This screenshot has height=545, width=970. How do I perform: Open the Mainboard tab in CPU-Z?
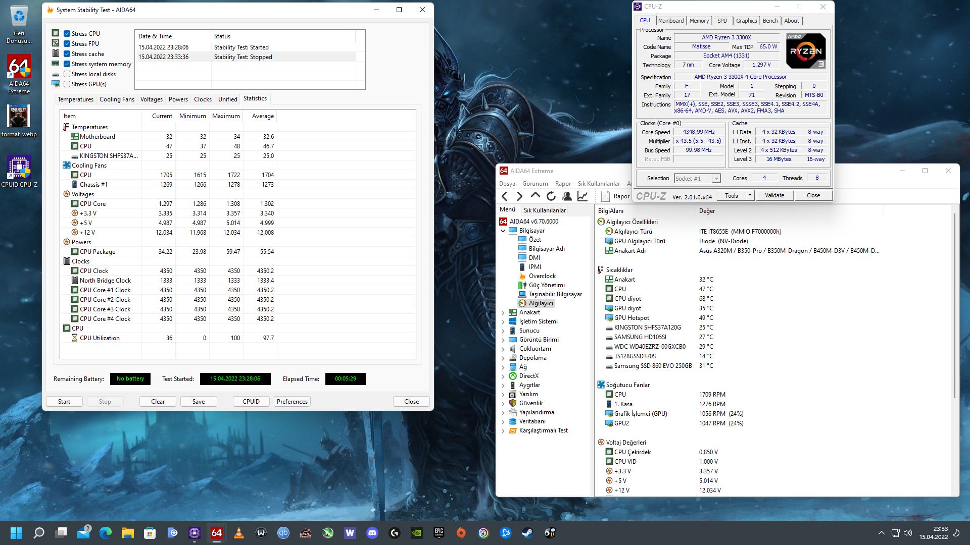(670, 21)
